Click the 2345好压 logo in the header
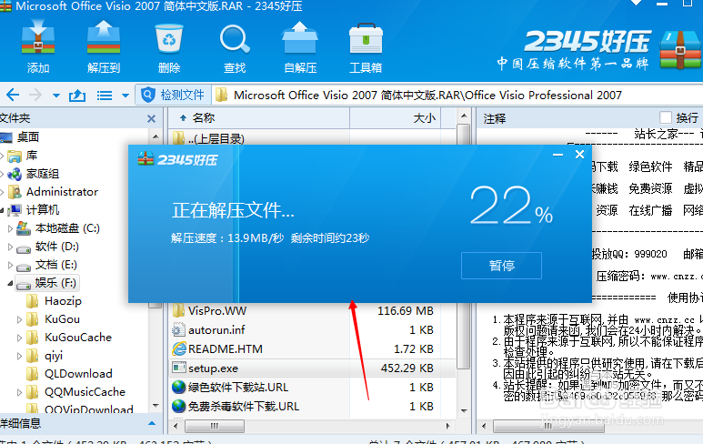 click(x=588, y=41)
